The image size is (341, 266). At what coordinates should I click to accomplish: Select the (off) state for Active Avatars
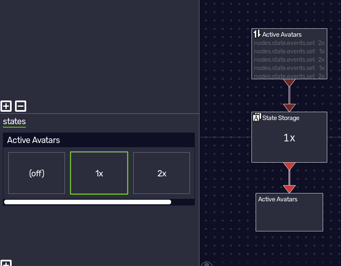point(37,173)
